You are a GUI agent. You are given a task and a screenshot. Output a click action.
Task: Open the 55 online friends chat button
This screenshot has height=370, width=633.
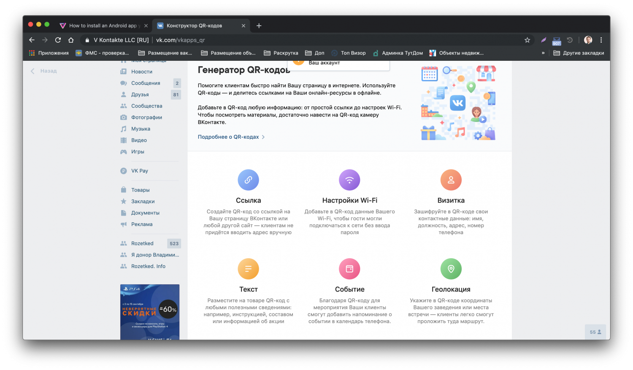tap(595, 332)
